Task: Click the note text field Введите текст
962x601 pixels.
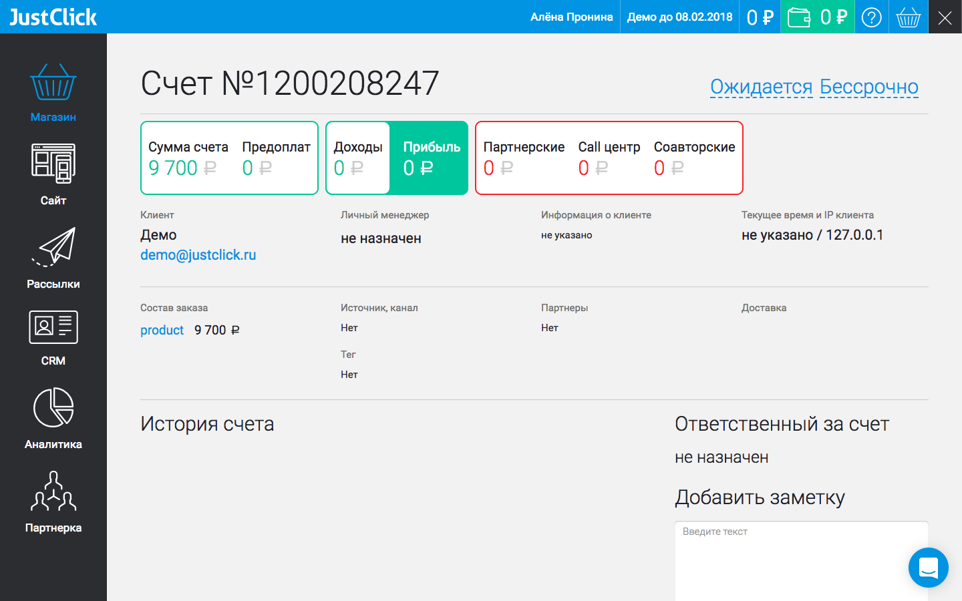Action: tap(801, 561)
